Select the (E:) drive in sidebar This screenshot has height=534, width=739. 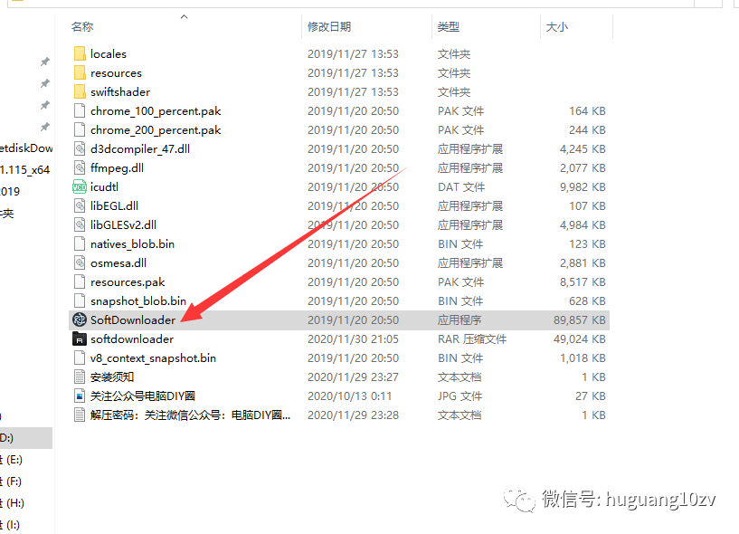13,460
